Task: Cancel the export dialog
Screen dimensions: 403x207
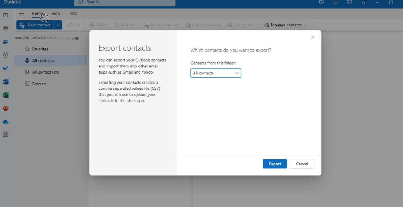Action: click(302, 164)
